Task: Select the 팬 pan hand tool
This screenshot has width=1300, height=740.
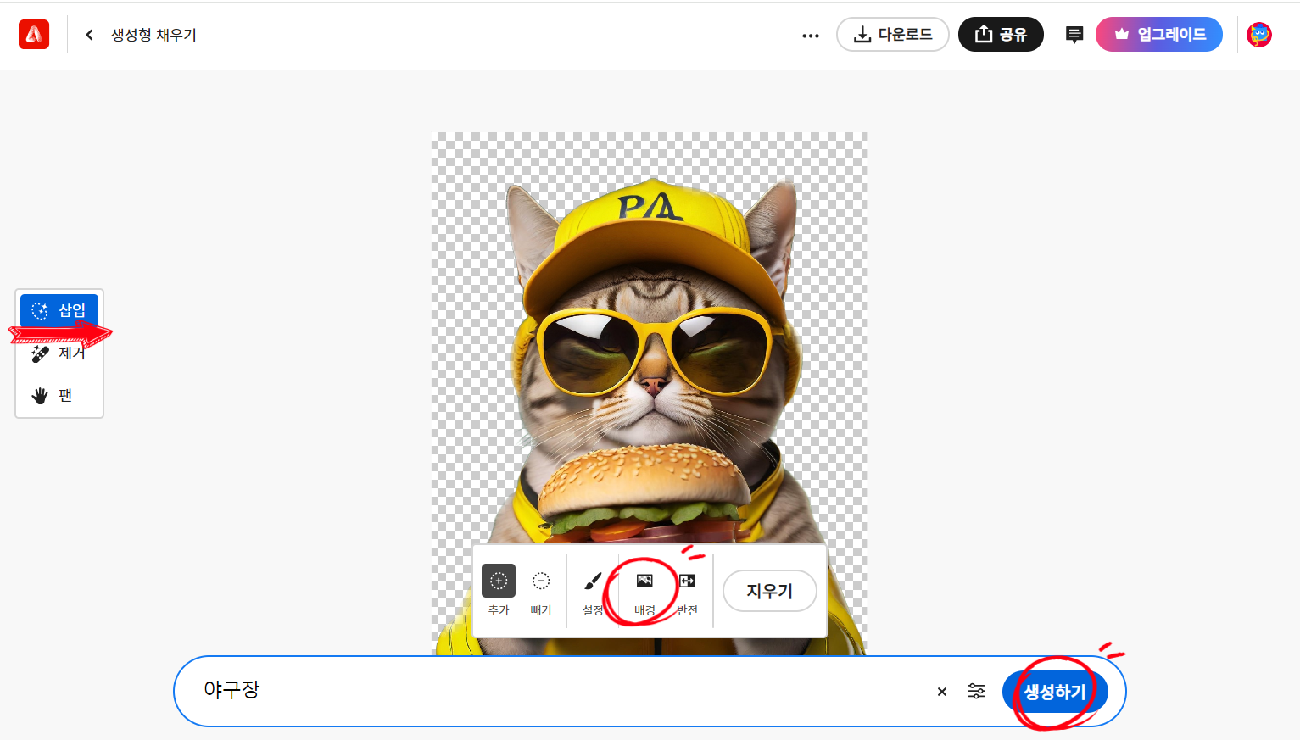Action: pos(59,395)
